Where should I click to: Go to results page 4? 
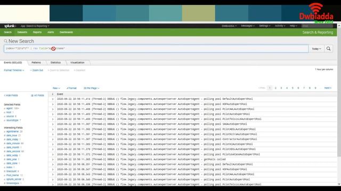pos(287,88)
